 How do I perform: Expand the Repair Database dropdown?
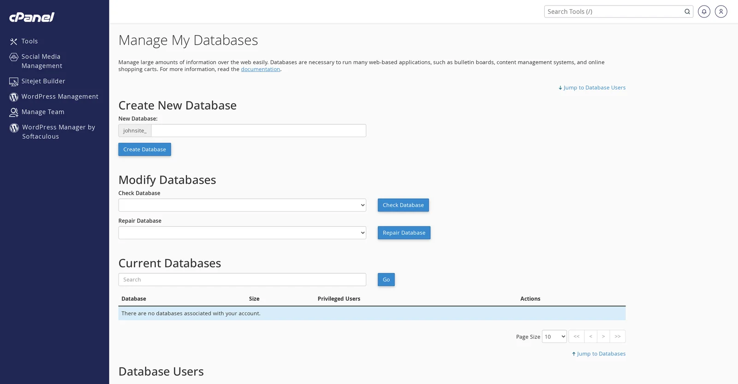[x=242, y=233]
